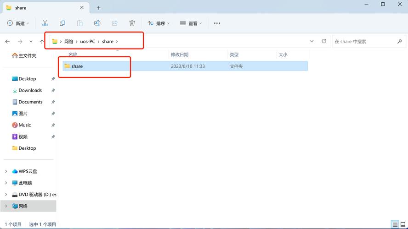
Task: Click the pin icon beside 图片
Action: coord(53,114)
